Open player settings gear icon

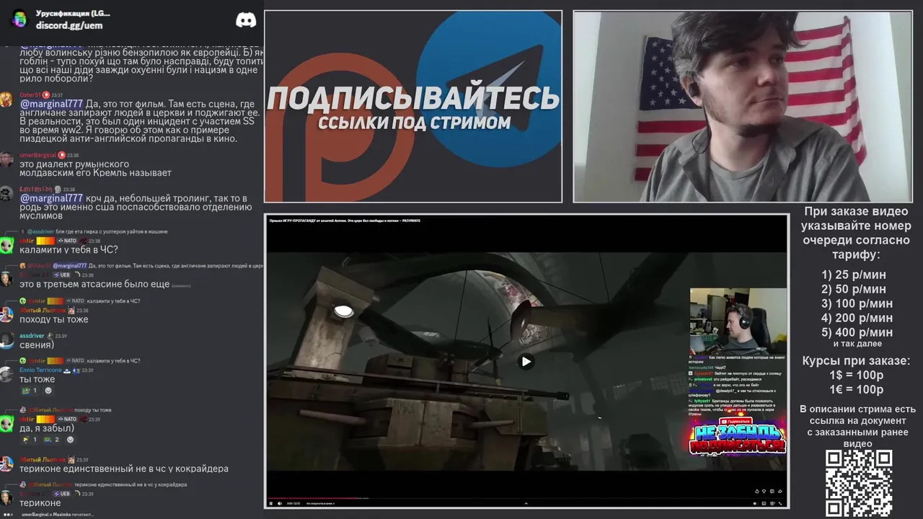pyautogui.click(x=772, y=504)
